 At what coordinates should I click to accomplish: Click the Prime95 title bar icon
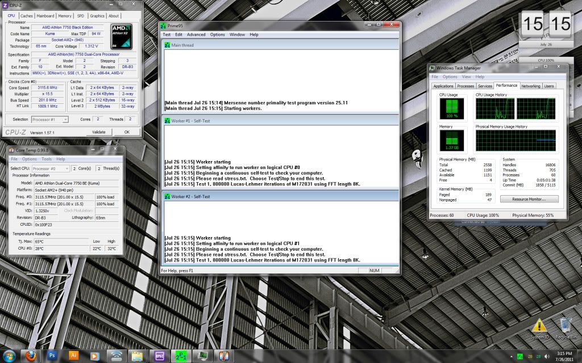click(x=163, y=26)
